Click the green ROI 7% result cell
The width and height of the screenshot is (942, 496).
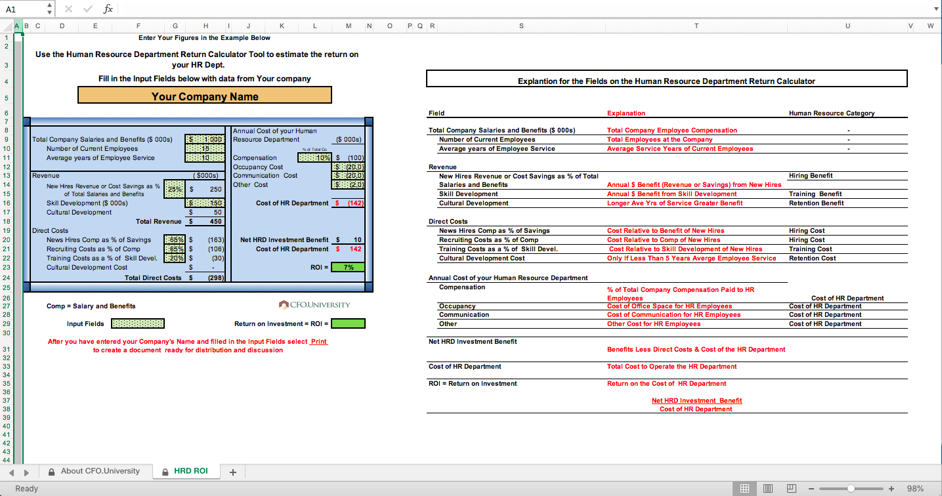click(349, 268)
